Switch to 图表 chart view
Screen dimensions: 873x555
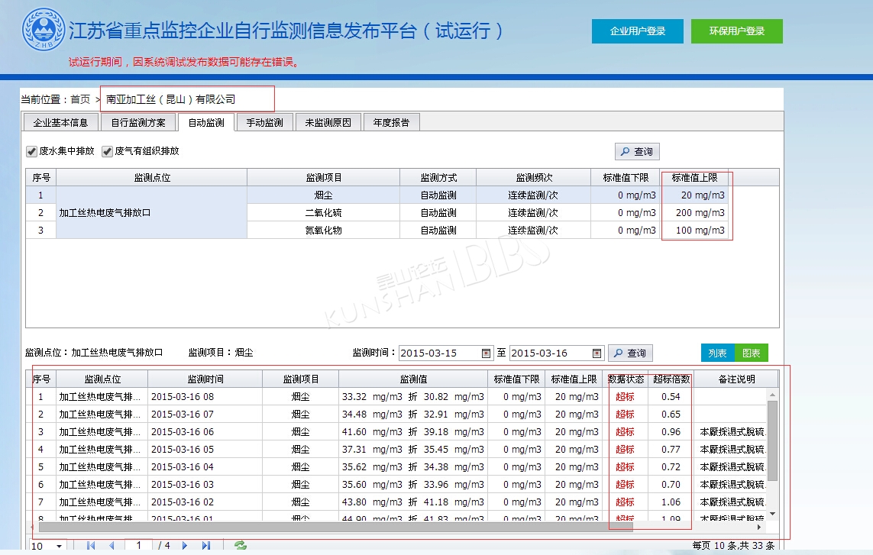coord(751,353)
